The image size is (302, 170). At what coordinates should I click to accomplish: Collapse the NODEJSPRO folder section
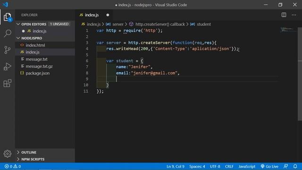(x=18, y=38)
